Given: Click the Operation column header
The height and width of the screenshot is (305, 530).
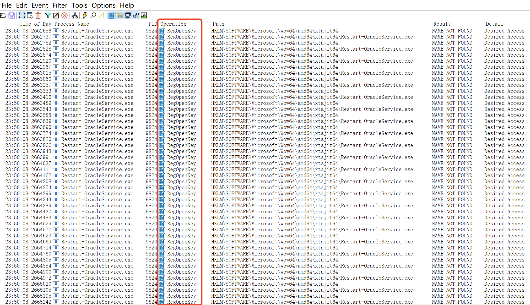Looking at the screenshot, I should pyautogui.click(x=173, y=24).
